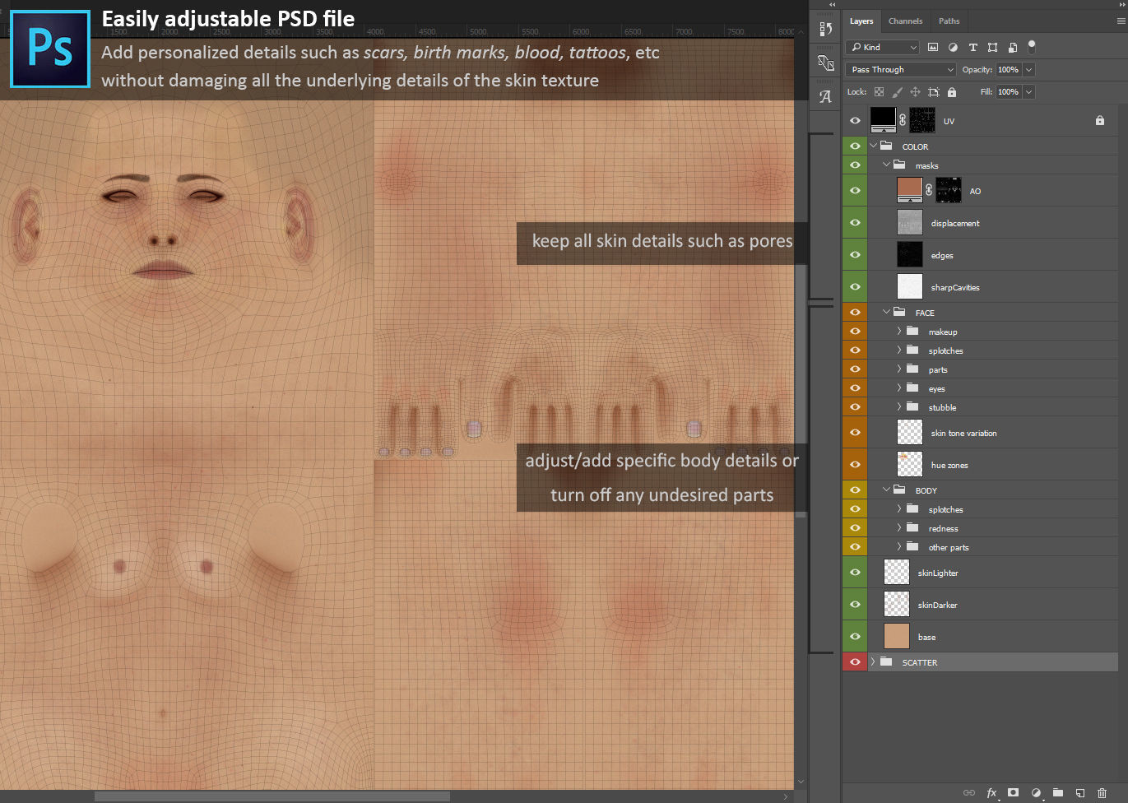
Task: Select the skin tone variation layer
Action: (993, 432)
